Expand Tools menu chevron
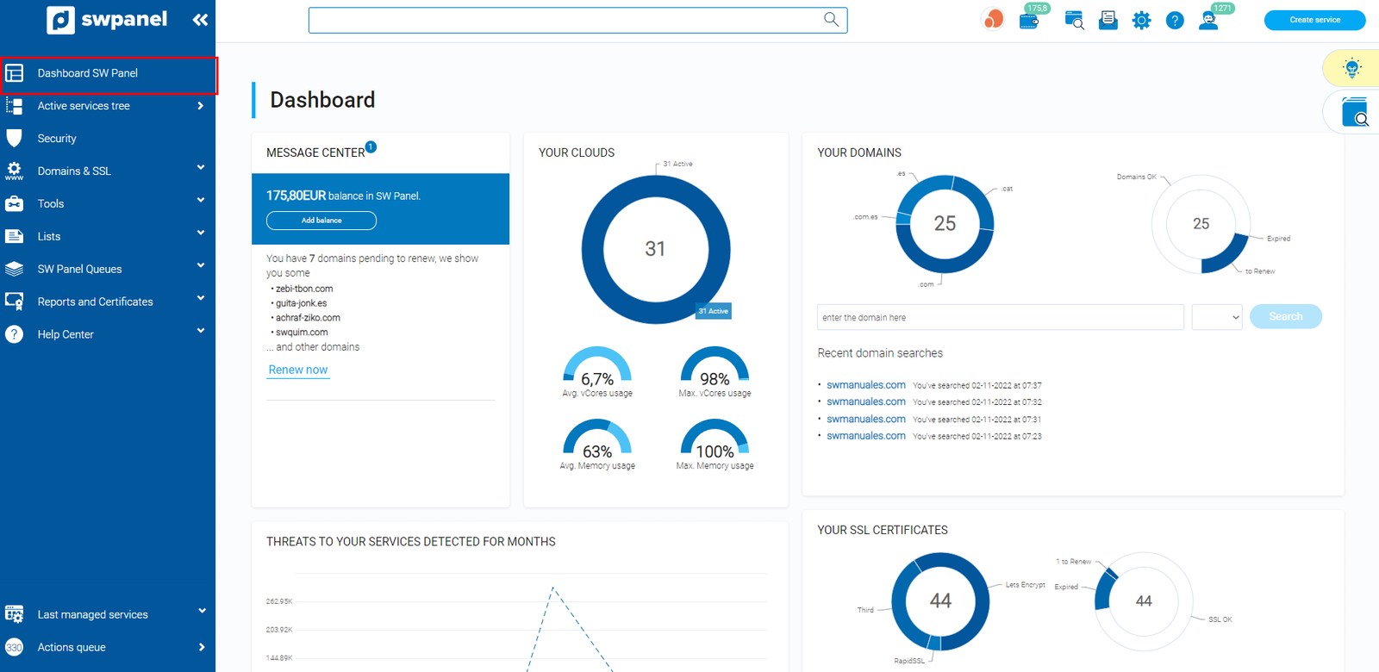The image size is (1379, 672). point(200,200)
